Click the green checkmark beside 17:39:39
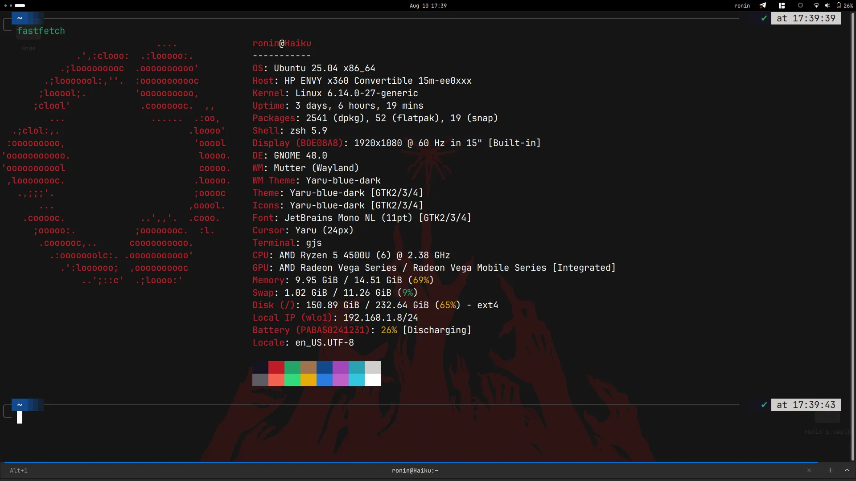Viewport: 856px width, 481px height. (x=764, y=18)
